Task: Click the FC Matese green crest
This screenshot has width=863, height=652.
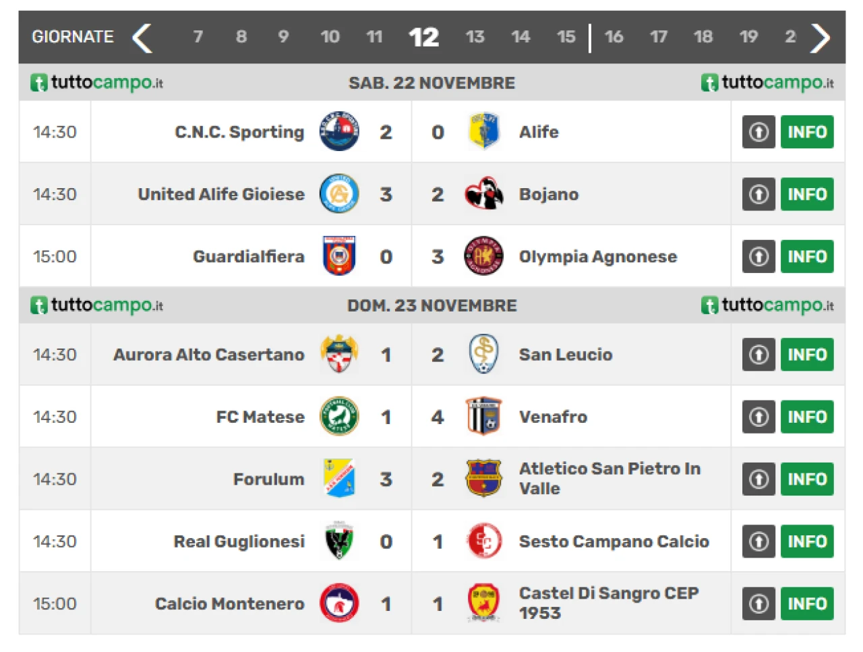Action: tap(338, 417)
